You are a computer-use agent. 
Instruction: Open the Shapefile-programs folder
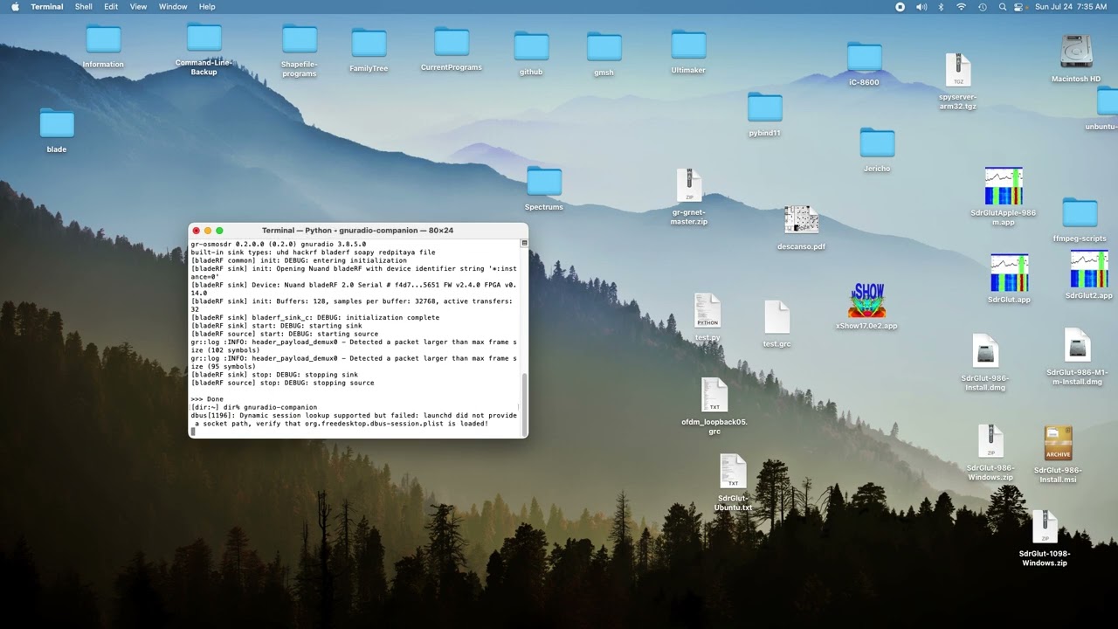click(x=299, y=40)
